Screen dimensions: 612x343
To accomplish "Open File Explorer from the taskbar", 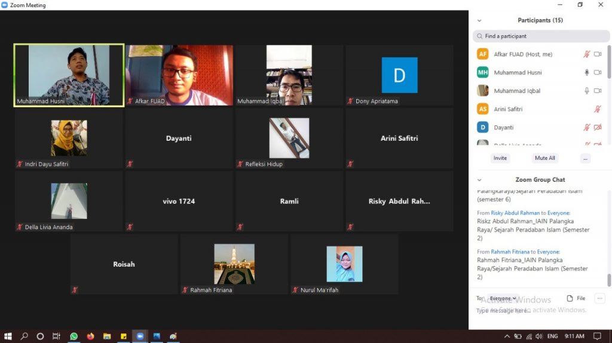I will 107,336.
